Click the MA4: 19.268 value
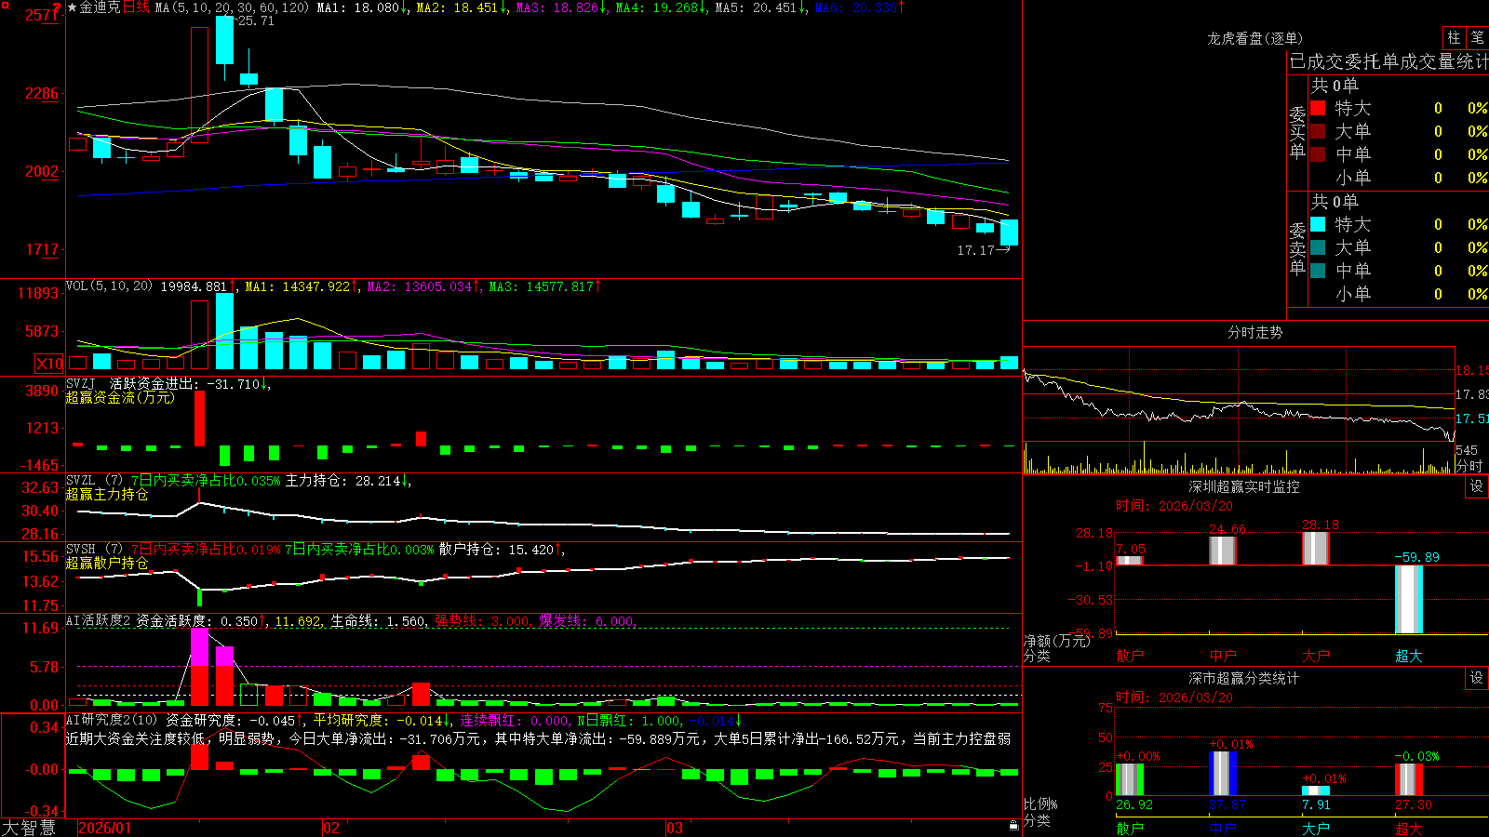The width and height of the screenshot is (1489, 837). coord(661,7)
